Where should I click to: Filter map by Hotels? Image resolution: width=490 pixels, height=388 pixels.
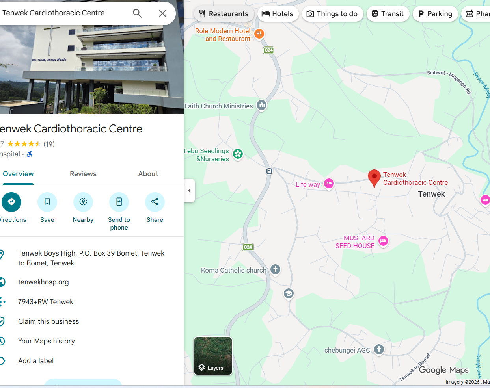tap(278, 14)
